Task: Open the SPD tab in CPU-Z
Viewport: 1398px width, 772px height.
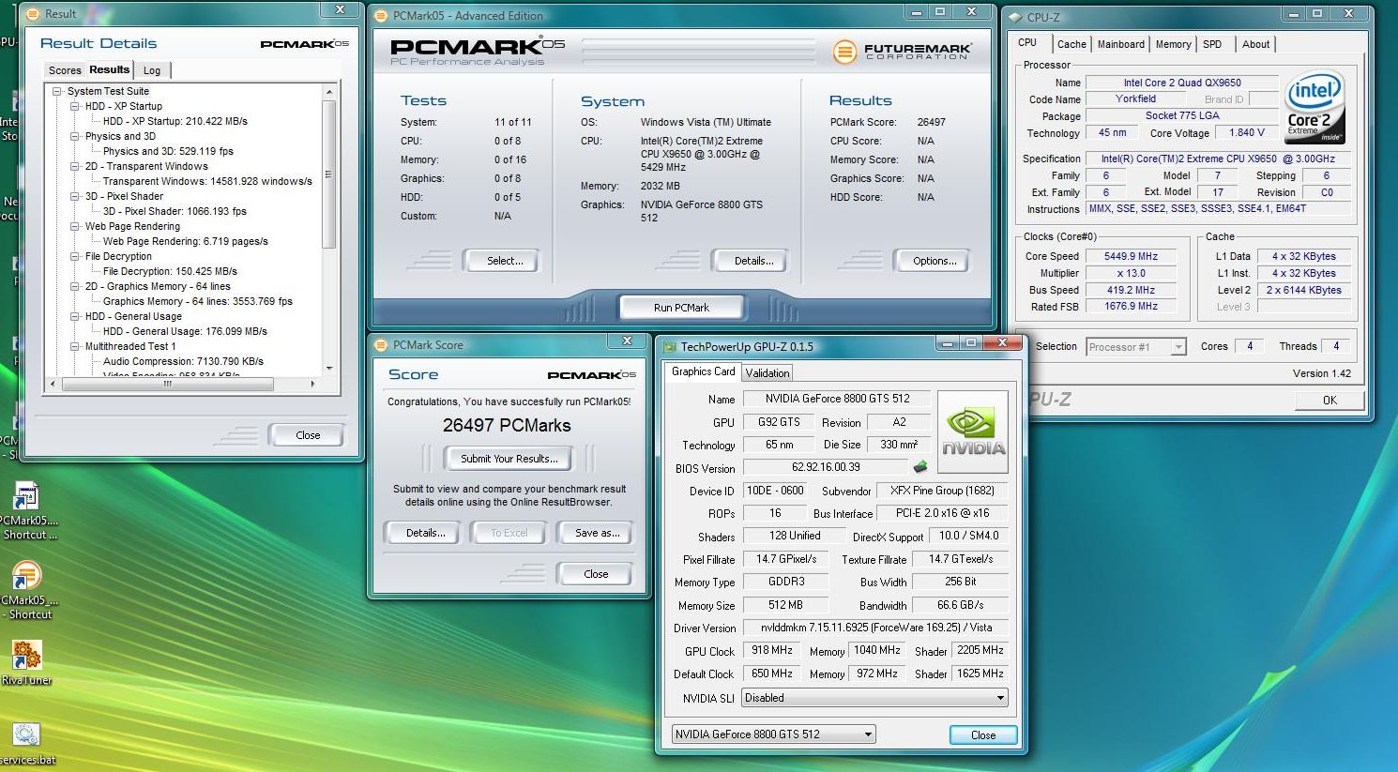Action: pos(1212,44)
